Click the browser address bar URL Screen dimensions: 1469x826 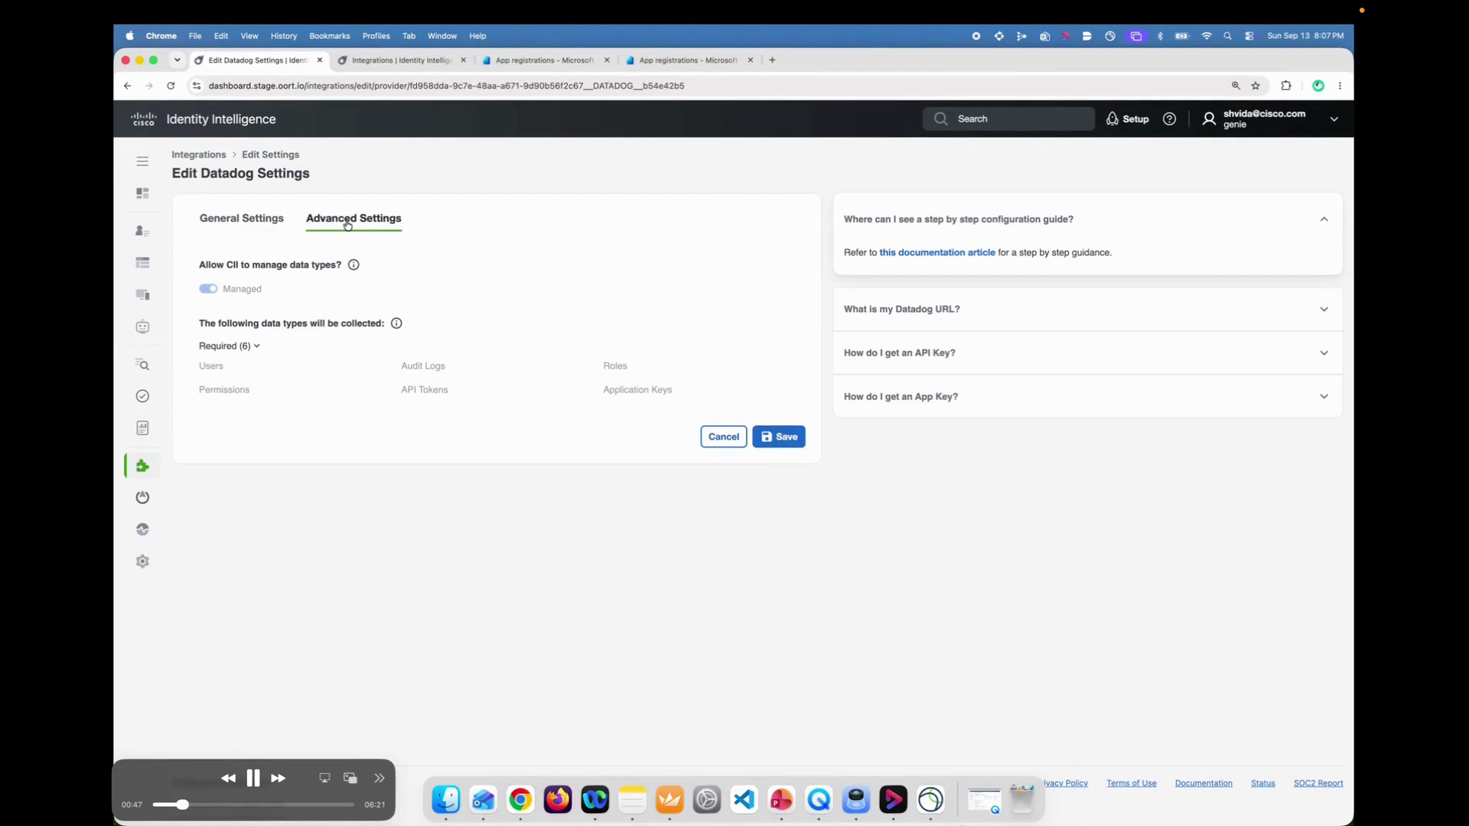[x=446, y=86]
